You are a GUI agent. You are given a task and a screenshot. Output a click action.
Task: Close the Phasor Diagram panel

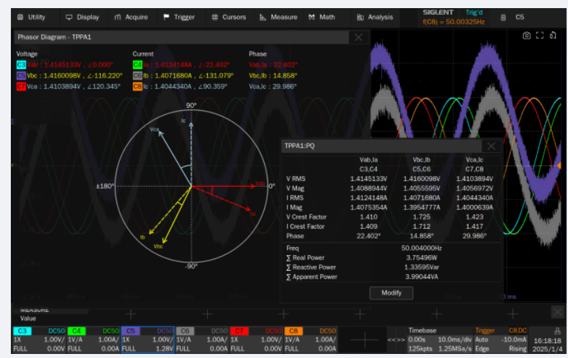(358, 38)
